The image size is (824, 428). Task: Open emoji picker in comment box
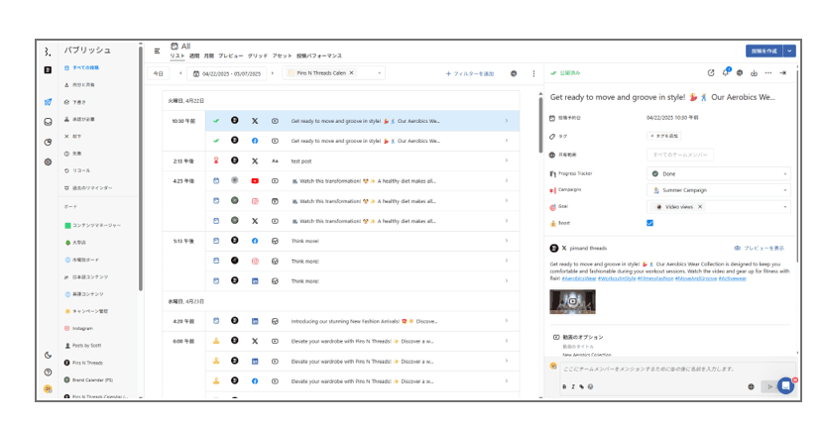(590, 386)
